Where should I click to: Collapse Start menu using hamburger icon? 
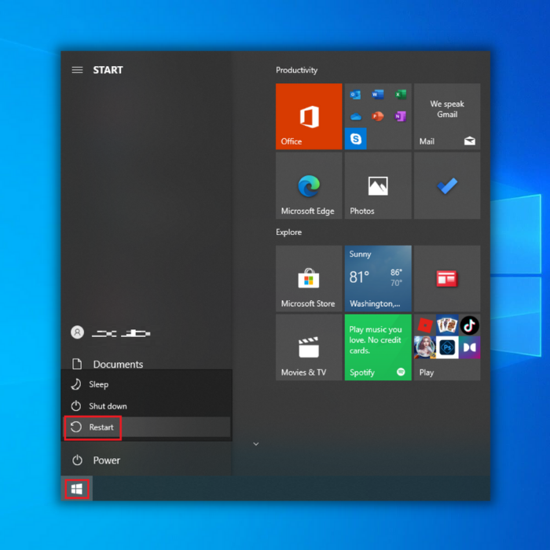click(x=77, y=70)
